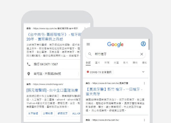
Task: Switch to the 新聞 tab
Action: (x=107, y=63)
